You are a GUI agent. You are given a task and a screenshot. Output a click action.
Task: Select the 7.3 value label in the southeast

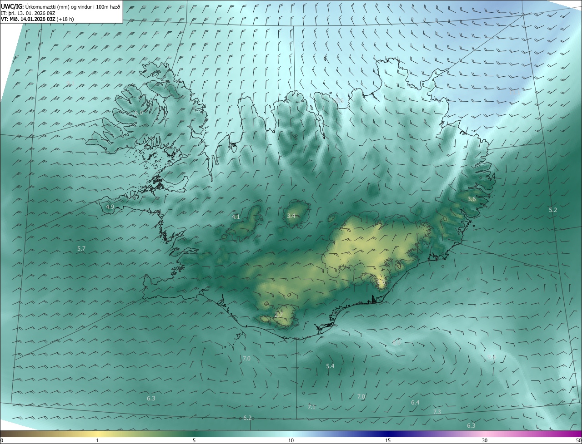point(437,412)
